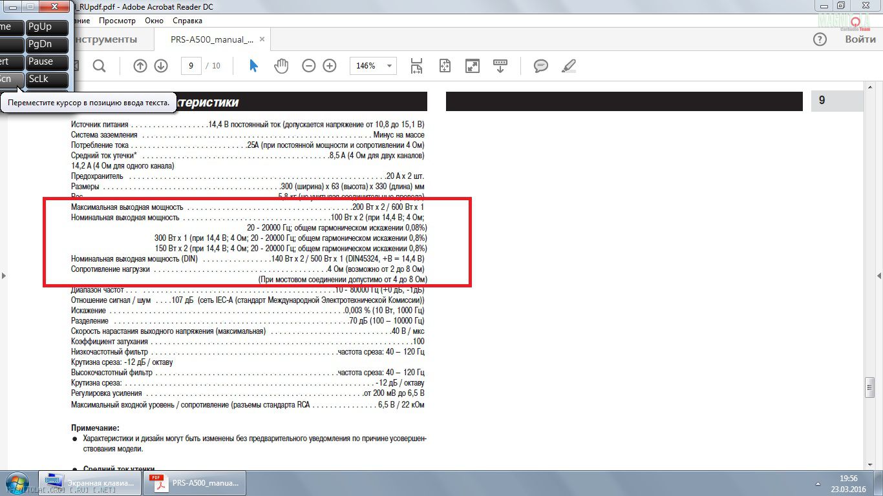Zoom in with the plus button
Image resolution: width=883 pixels, height=496 pixels.
click(x=330, y=66)
